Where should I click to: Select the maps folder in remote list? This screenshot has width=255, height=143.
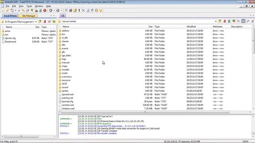tap(65, 66)
